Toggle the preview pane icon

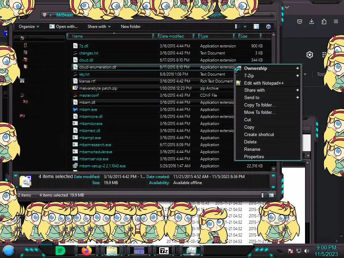pos(256,27)
